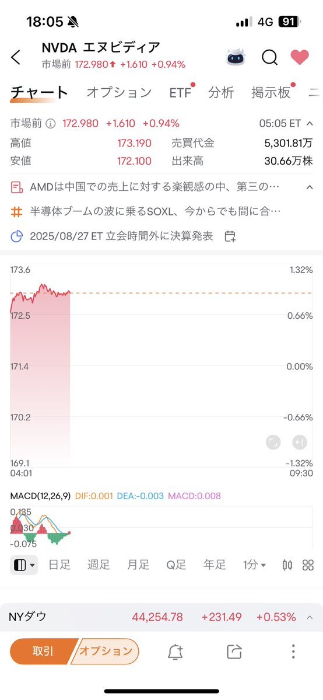Collapse the AMD news headline chevron
This screenshot has width=323, height=700.
(310, 187)
